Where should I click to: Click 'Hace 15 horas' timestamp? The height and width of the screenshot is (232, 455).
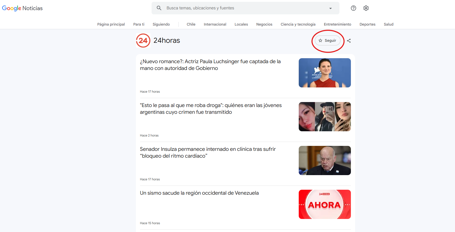pyautogui.click(x=150, y=223)
